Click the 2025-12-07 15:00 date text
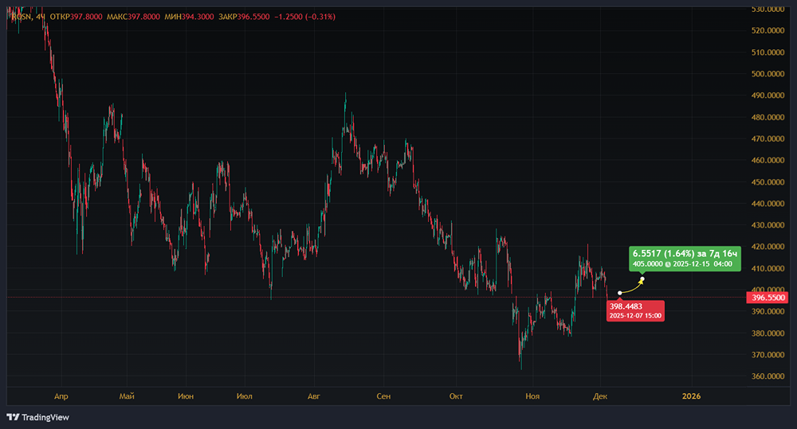This screenshot has height=429, width=797. [635, 316]
